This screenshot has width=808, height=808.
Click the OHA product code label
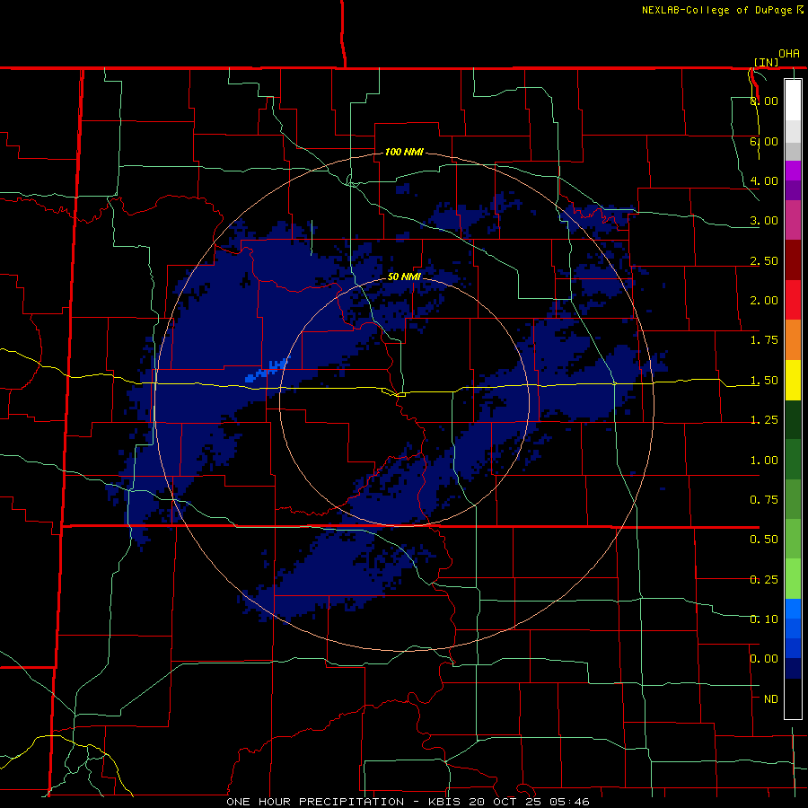click(x=789, y=54)
